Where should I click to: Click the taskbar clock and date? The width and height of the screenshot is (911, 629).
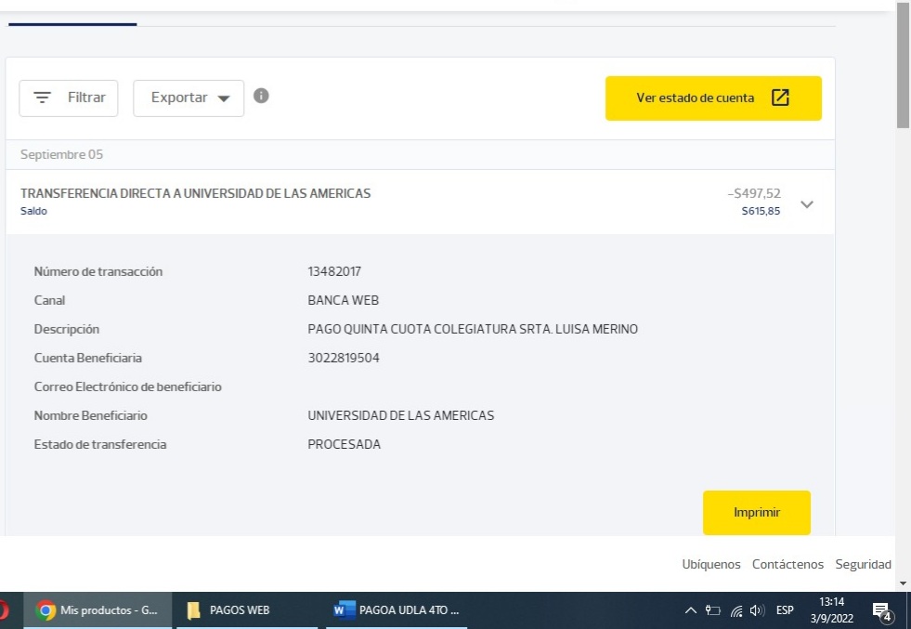coord(833,610)
